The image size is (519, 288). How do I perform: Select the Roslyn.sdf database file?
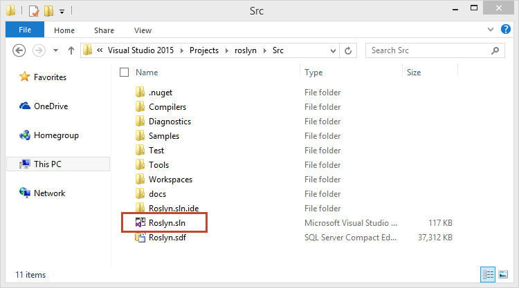point(167,238)
